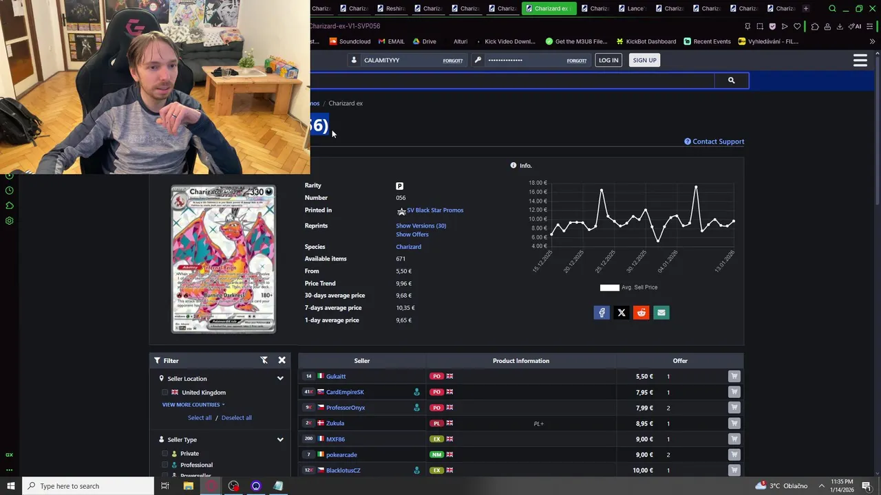
Task: Open browser new tab plus button
Action: [806, 8]
